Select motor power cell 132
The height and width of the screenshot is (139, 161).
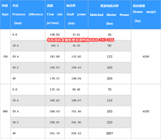pos(109,56)
